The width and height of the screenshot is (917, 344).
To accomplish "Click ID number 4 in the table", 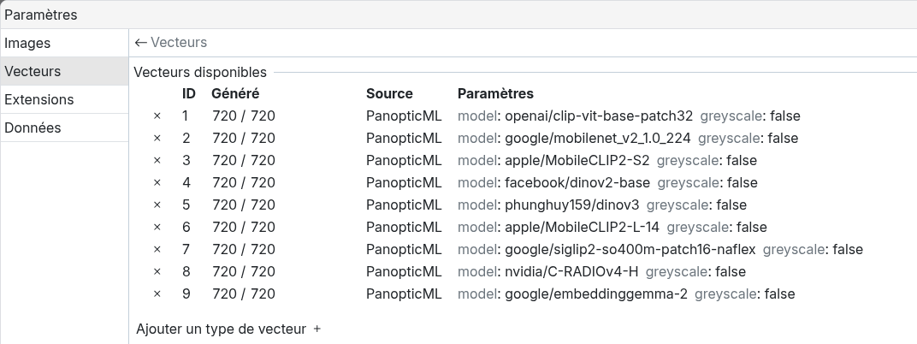I will (x=186, y=183).
